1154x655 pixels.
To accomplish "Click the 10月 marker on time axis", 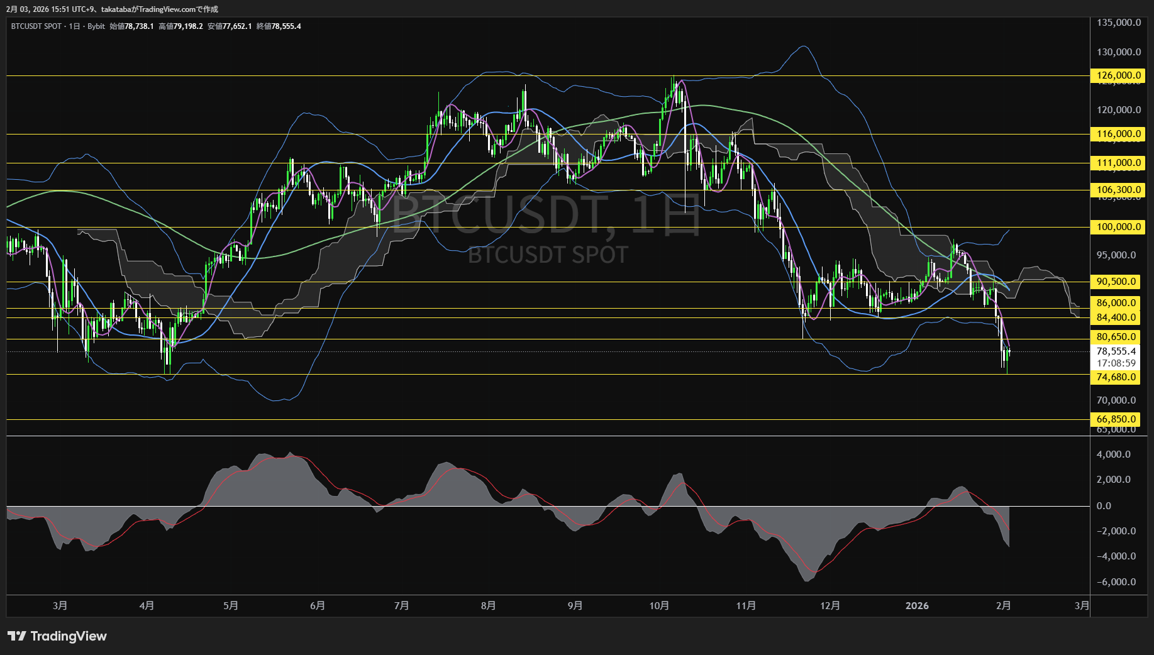I will (x=658, y=605).
